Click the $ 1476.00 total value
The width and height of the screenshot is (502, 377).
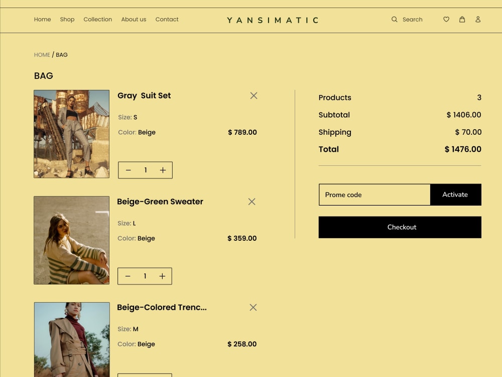(463, 149)
